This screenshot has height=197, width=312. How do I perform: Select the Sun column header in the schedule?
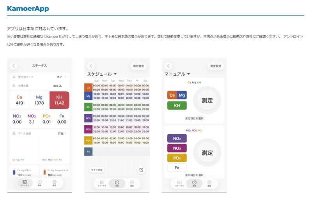click(96, 81)
